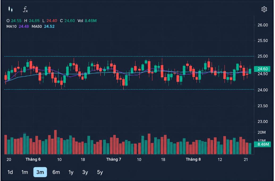This screenshot has height=181, width=275.
Task: Click the MA50 indicator value 24.52
Action: tap(49, 27)
